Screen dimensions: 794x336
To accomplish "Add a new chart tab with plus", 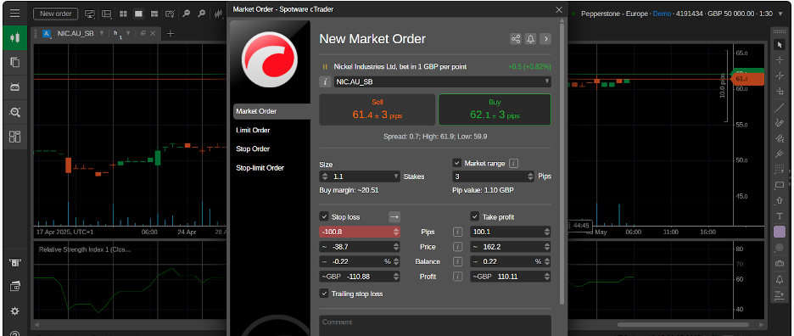I will pos(171,33).
